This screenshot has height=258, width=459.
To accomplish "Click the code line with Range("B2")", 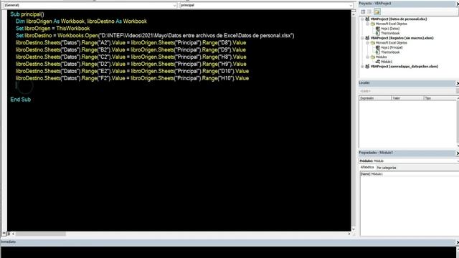I will [131, 49].
